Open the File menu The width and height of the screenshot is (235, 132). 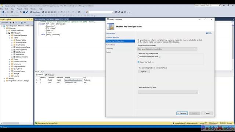(1, 9)
